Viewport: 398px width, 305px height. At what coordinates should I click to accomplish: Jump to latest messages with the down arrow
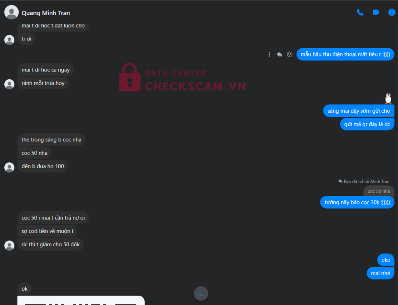(201, 293)
